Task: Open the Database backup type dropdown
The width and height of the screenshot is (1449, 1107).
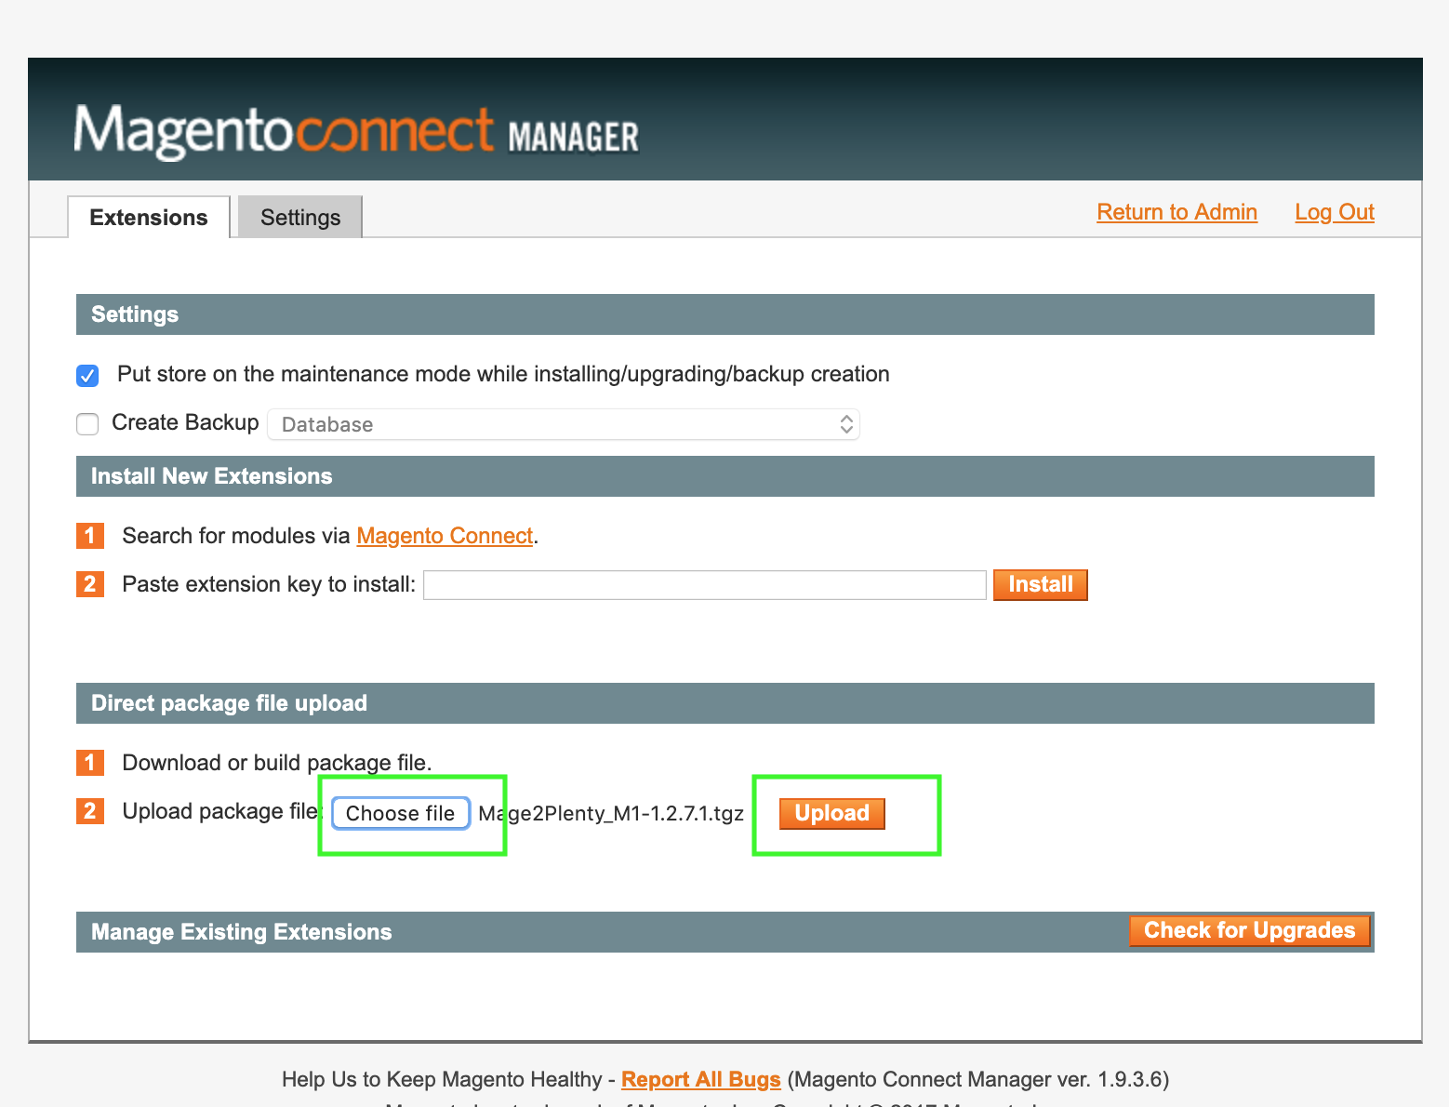Action: pos(564,424)
